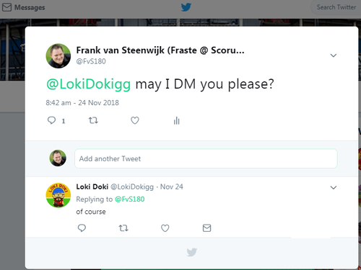Expand options chevron on Frank's tweet
The width and height of the screenshot is (361, 270).
pyautogui.click(x=334, y=55)
